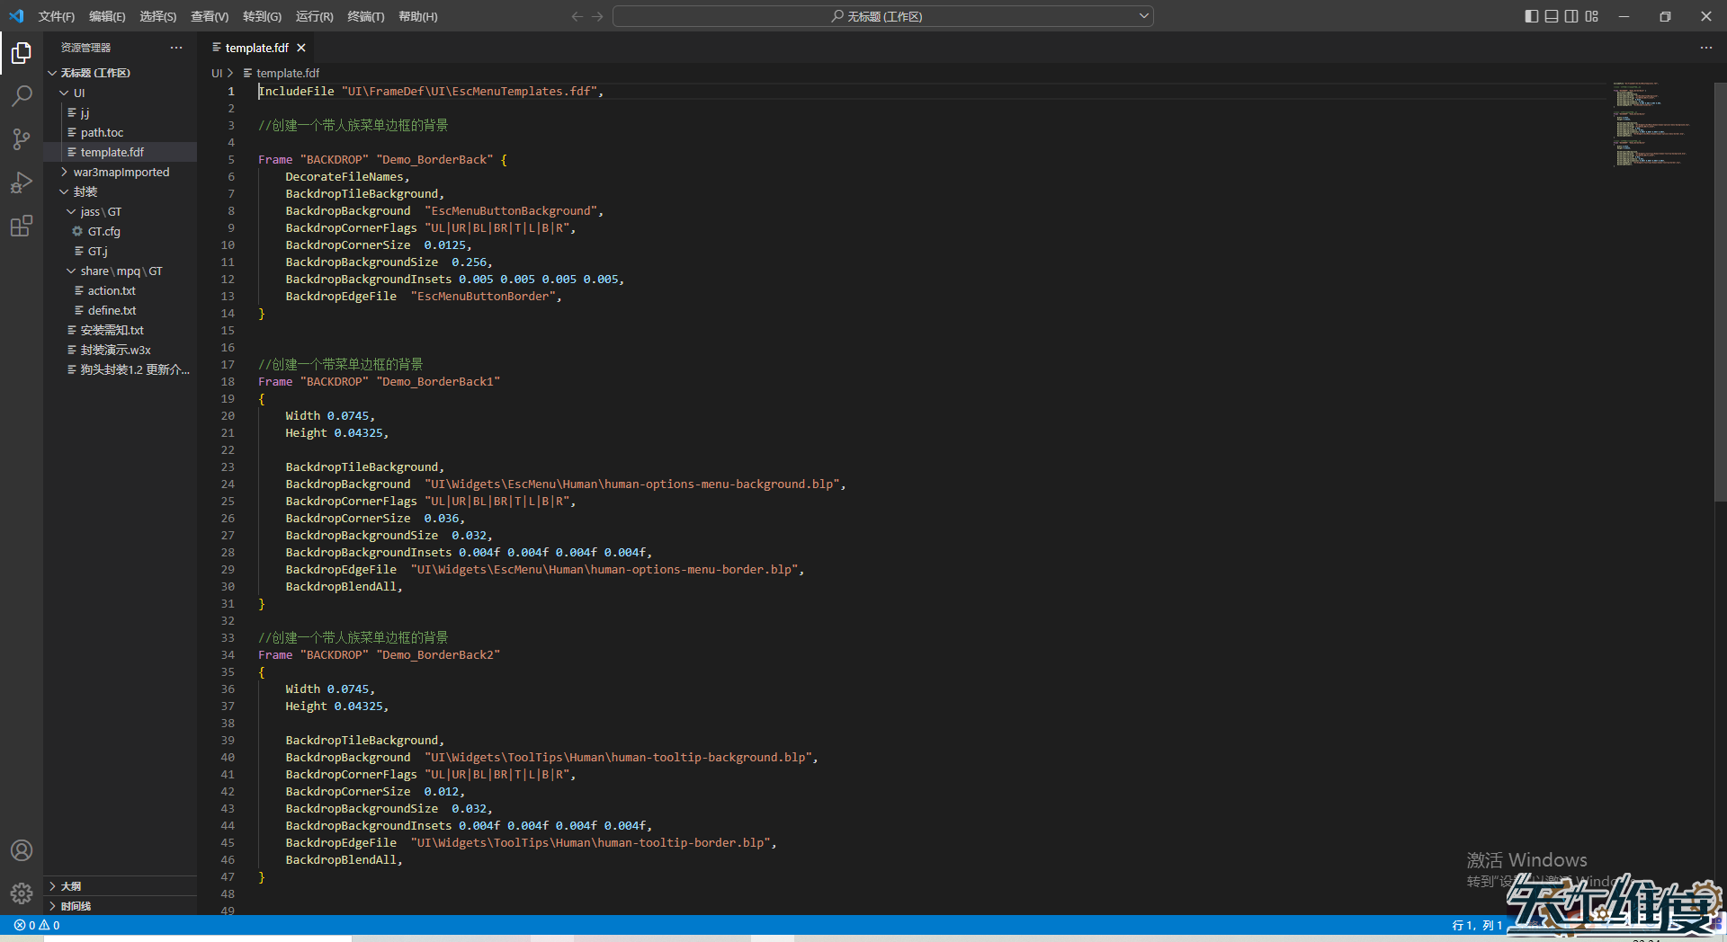This screenshot has height=942, width=1727.
Task: Open the Manage gear settings icon
Action: (22, 893)
